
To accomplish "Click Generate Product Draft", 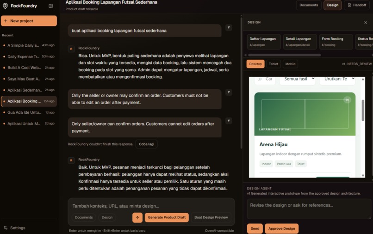I will 167,217.
